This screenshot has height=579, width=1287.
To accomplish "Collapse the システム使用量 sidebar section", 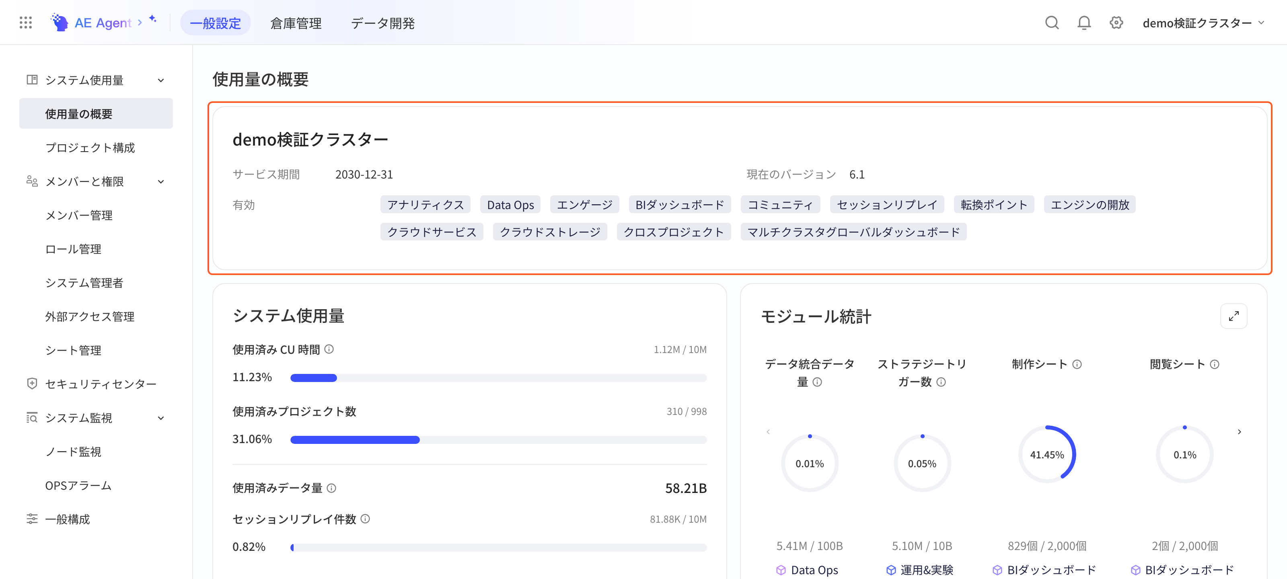I will click(x=161, y=80).
